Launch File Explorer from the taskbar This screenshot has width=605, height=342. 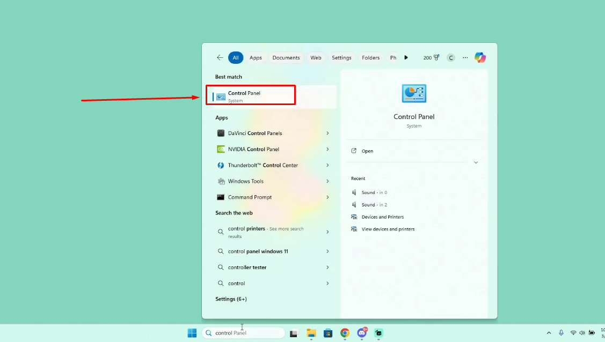pyautogui.click(x=311, y=333)
